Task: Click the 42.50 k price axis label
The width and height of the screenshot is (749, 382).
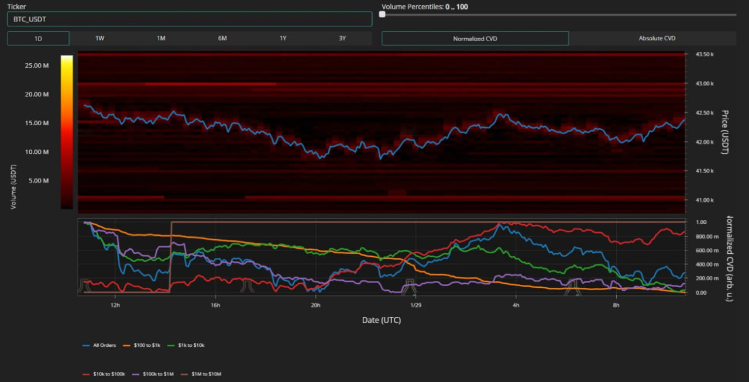Action: 704,112
